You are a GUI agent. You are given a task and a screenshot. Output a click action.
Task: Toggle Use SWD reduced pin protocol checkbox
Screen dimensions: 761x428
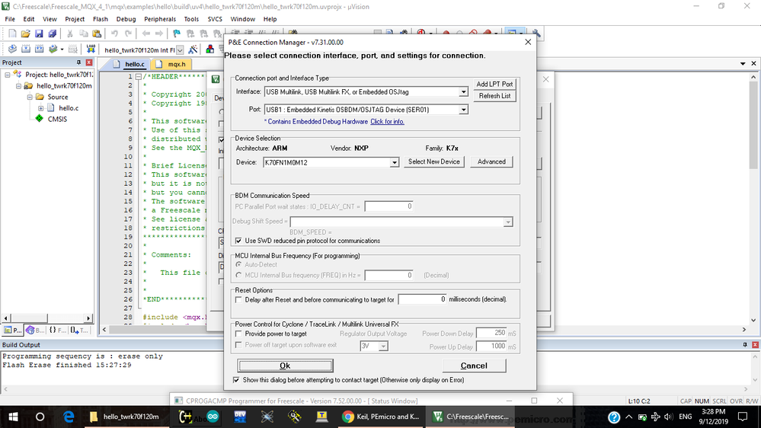click(x=238, y=241)
